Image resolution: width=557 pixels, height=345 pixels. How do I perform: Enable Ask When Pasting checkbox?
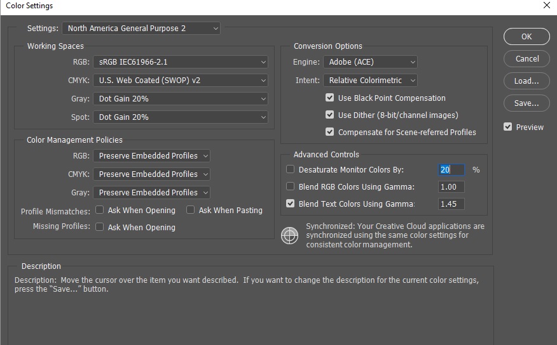(x=190, y=210)
